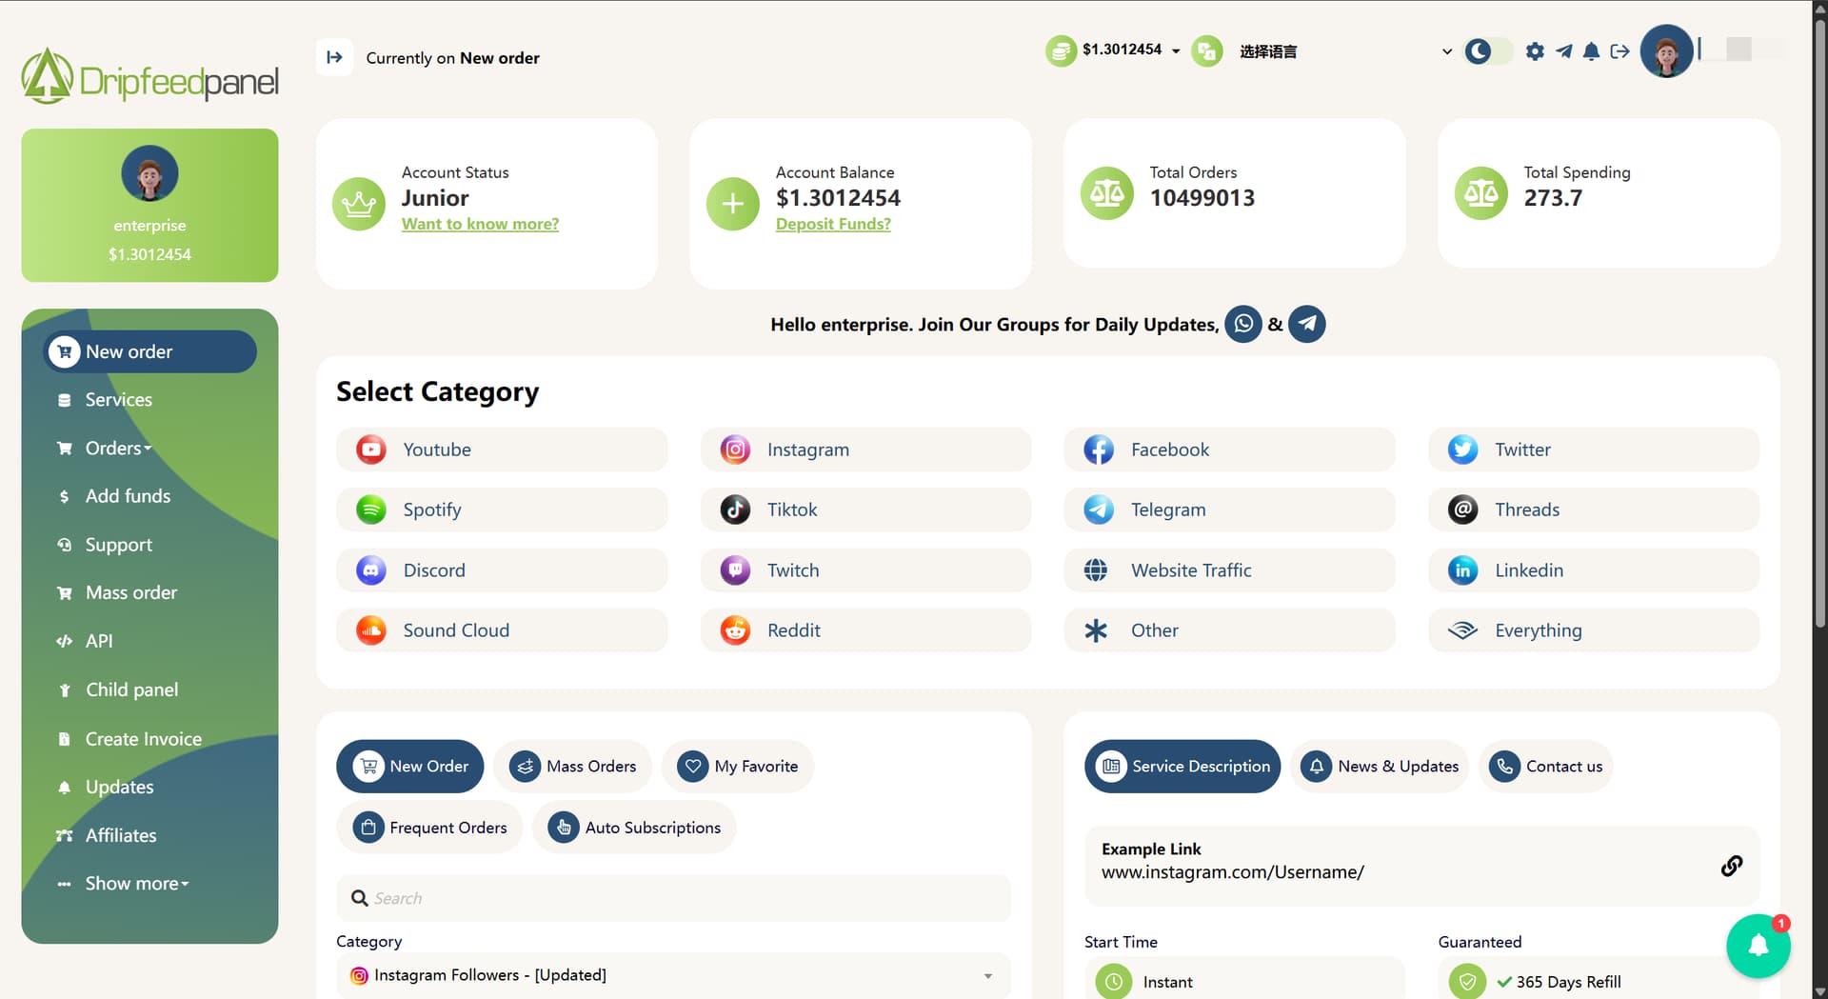Select the Youtube category
The height and width of the screenshot is (999, 1828).
(502, 450)
